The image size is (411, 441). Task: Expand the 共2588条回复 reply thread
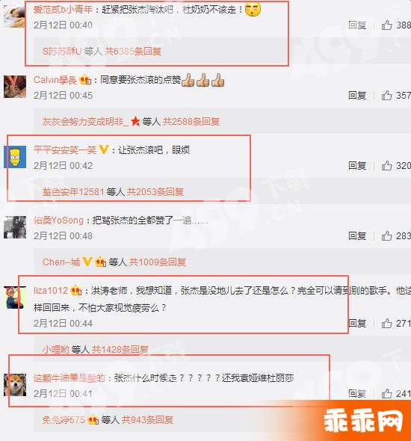pyautogui.click(x=191, y=122)
